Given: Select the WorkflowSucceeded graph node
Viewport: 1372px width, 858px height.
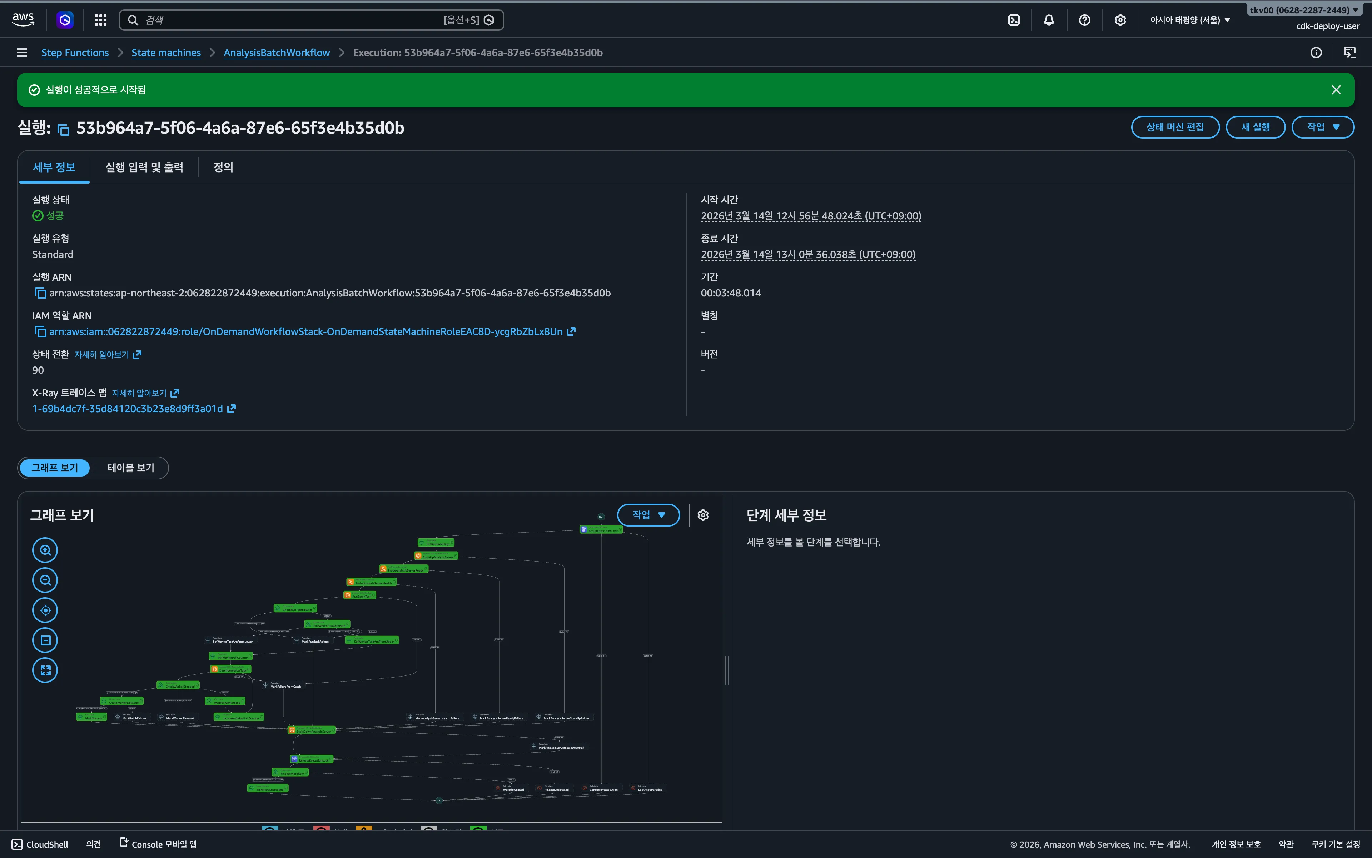Looking at the screenshot, I should 268,788.
